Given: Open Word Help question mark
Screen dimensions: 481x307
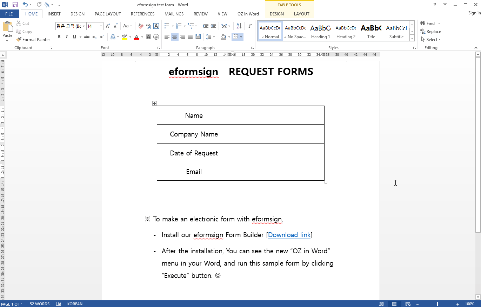Looking at the screenshot, I should pos(435,5).
